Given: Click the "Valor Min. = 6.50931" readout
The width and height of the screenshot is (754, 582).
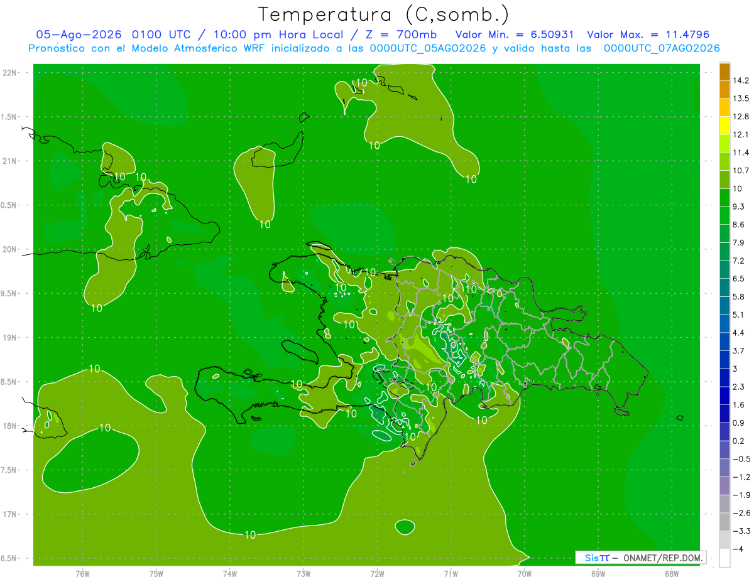Looking at the screenshot, I should coord(514,35).
